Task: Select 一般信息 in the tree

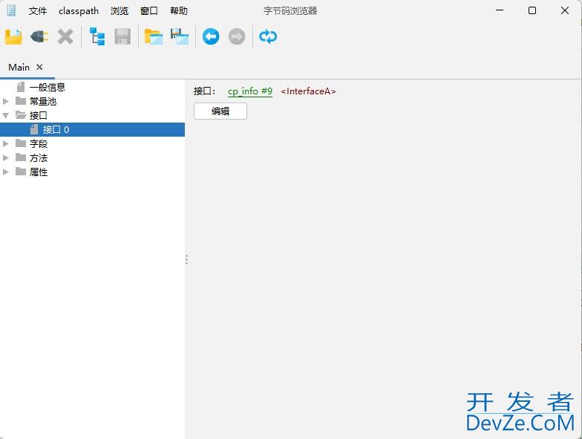Action: [x=48, y=88]
